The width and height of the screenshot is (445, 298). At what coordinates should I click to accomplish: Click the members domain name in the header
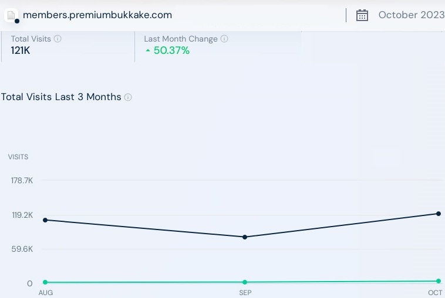tap(97, 15)
